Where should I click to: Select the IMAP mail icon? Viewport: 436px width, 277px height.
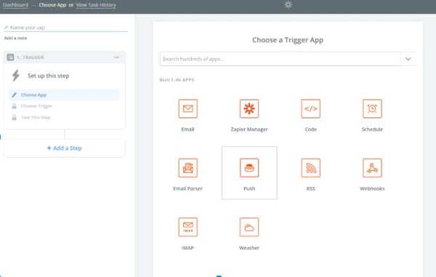188,227
